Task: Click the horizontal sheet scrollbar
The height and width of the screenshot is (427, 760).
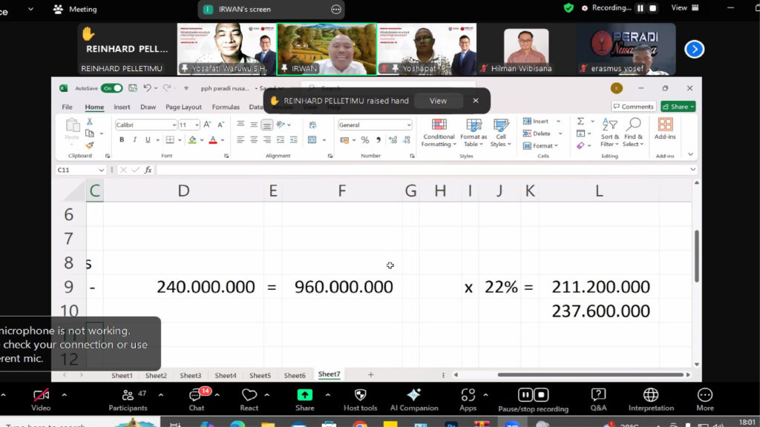Action: point(590,374)
